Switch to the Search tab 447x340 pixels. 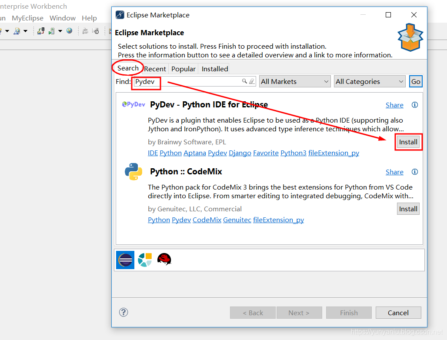[128, 68]
